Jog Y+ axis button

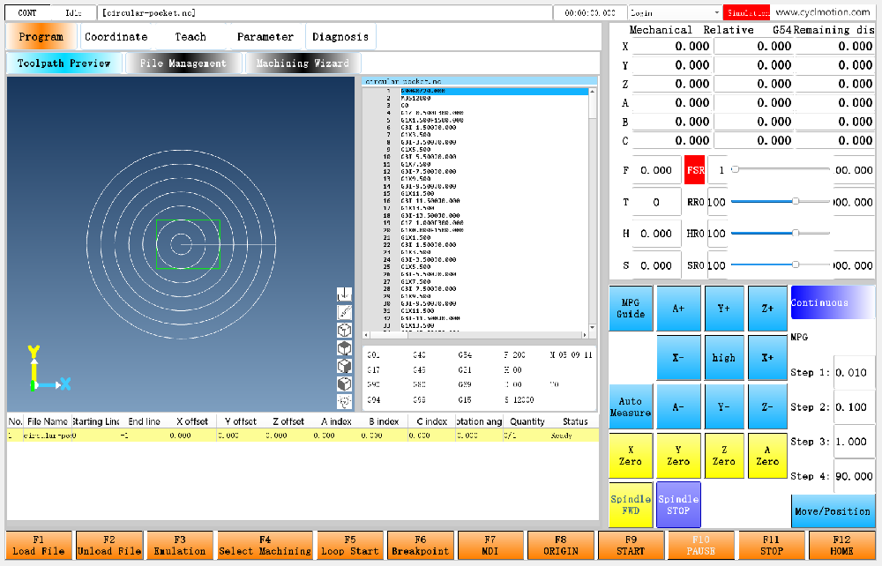723,308
